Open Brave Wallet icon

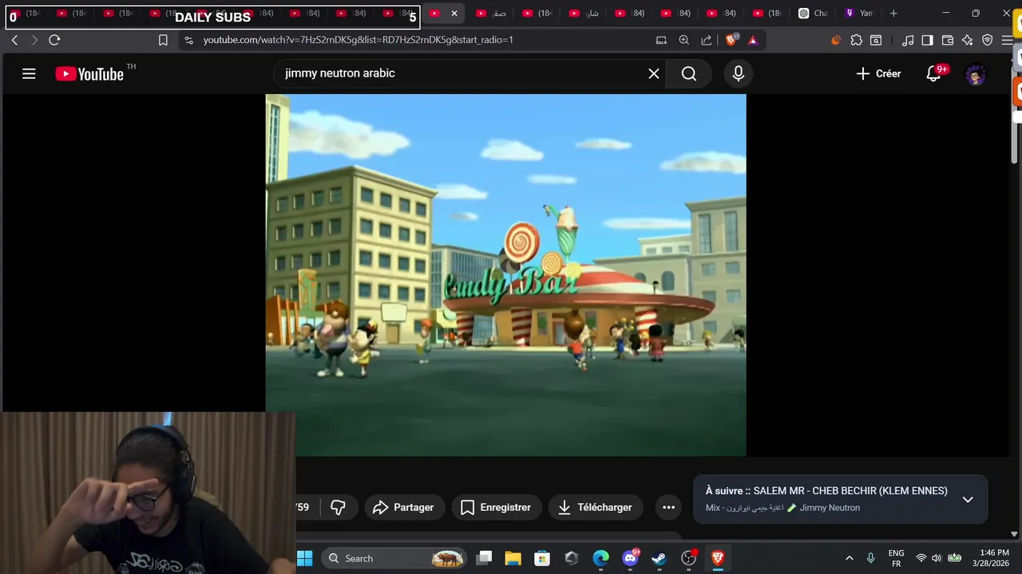(948, 40)
